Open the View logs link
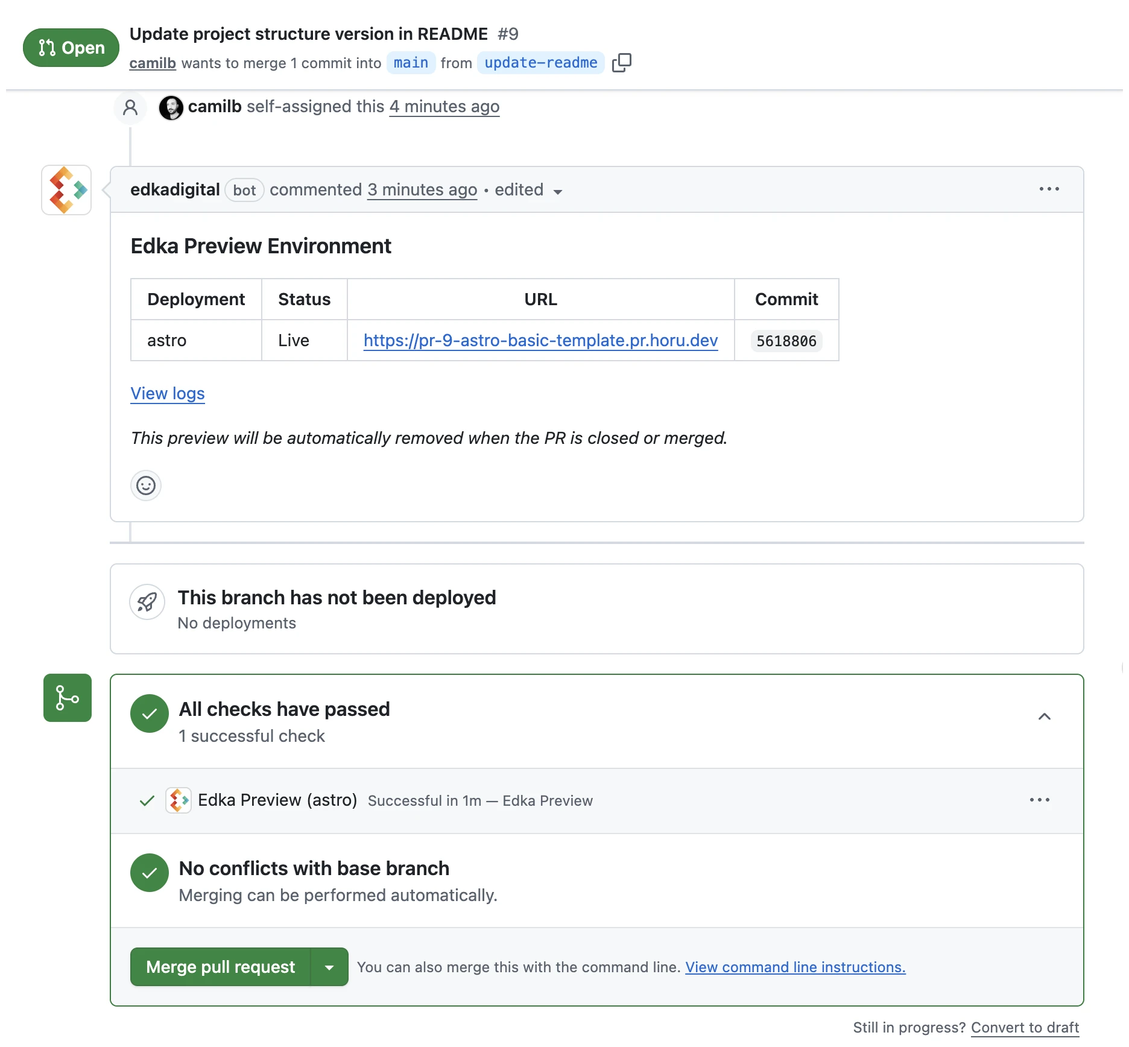The width and height of the screenshot is (1129, 1047). 168,394
